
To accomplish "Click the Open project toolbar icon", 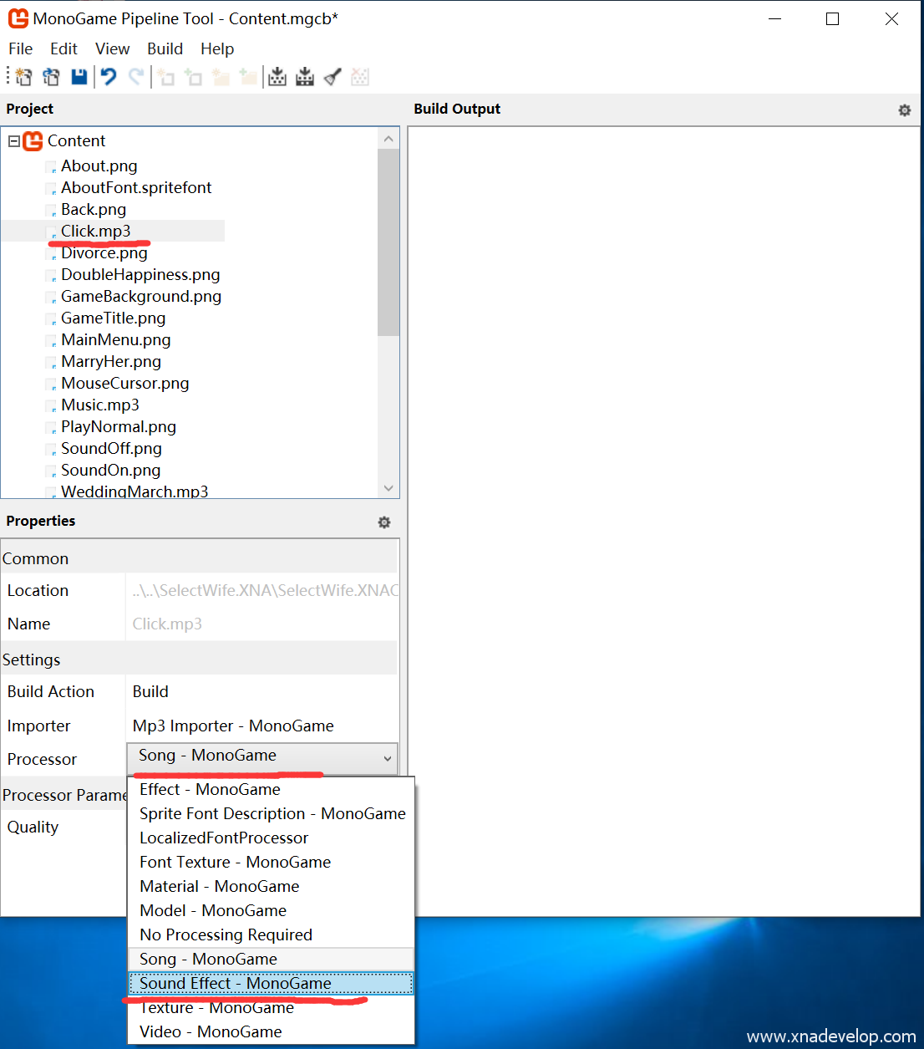I will click(x=51, y=77).
